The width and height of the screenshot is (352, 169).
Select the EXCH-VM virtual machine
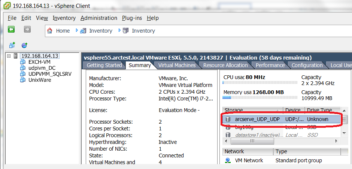(39, 62)
